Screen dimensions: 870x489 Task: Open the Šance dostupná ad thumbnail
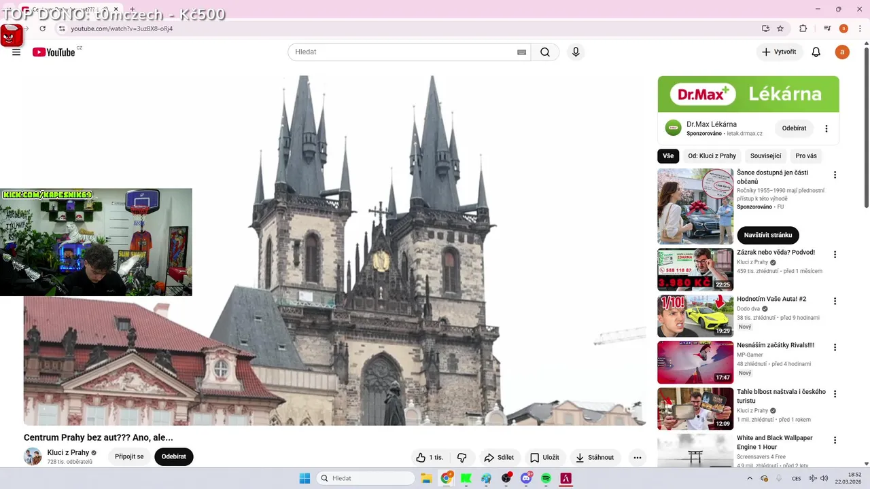(x=695, y=206)
